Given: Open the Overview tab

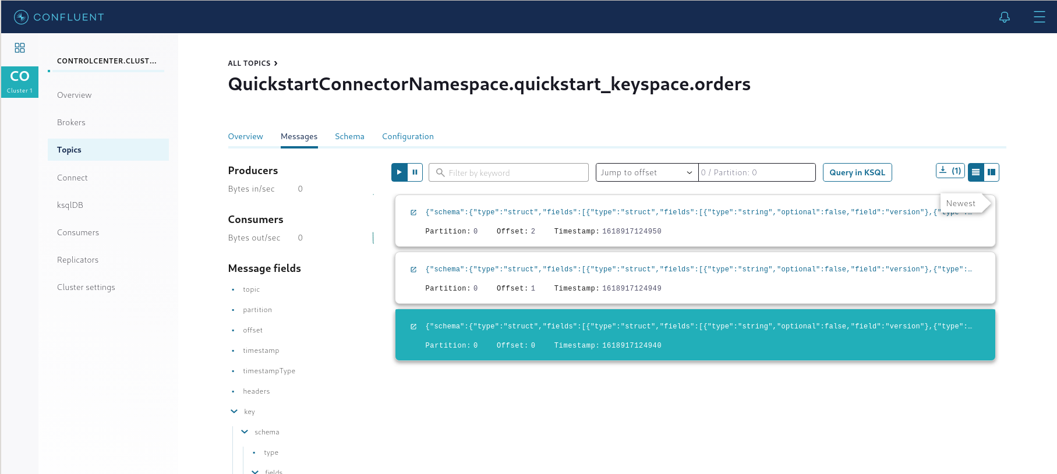Looking at the screenshot, I should (245, 136).
